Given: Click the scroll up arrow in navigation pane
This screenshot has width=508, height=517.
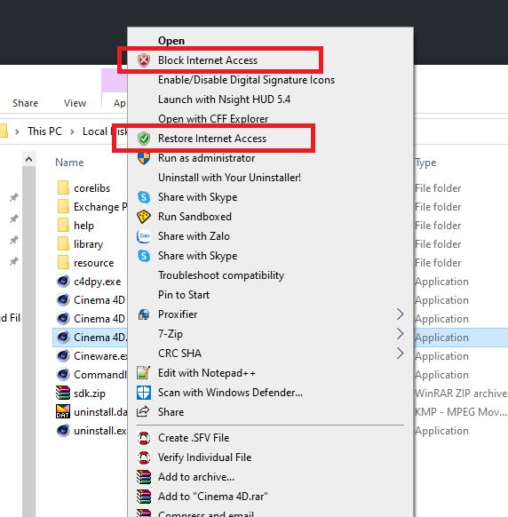Looking at the screenshot, I should (x=28, y=160).
